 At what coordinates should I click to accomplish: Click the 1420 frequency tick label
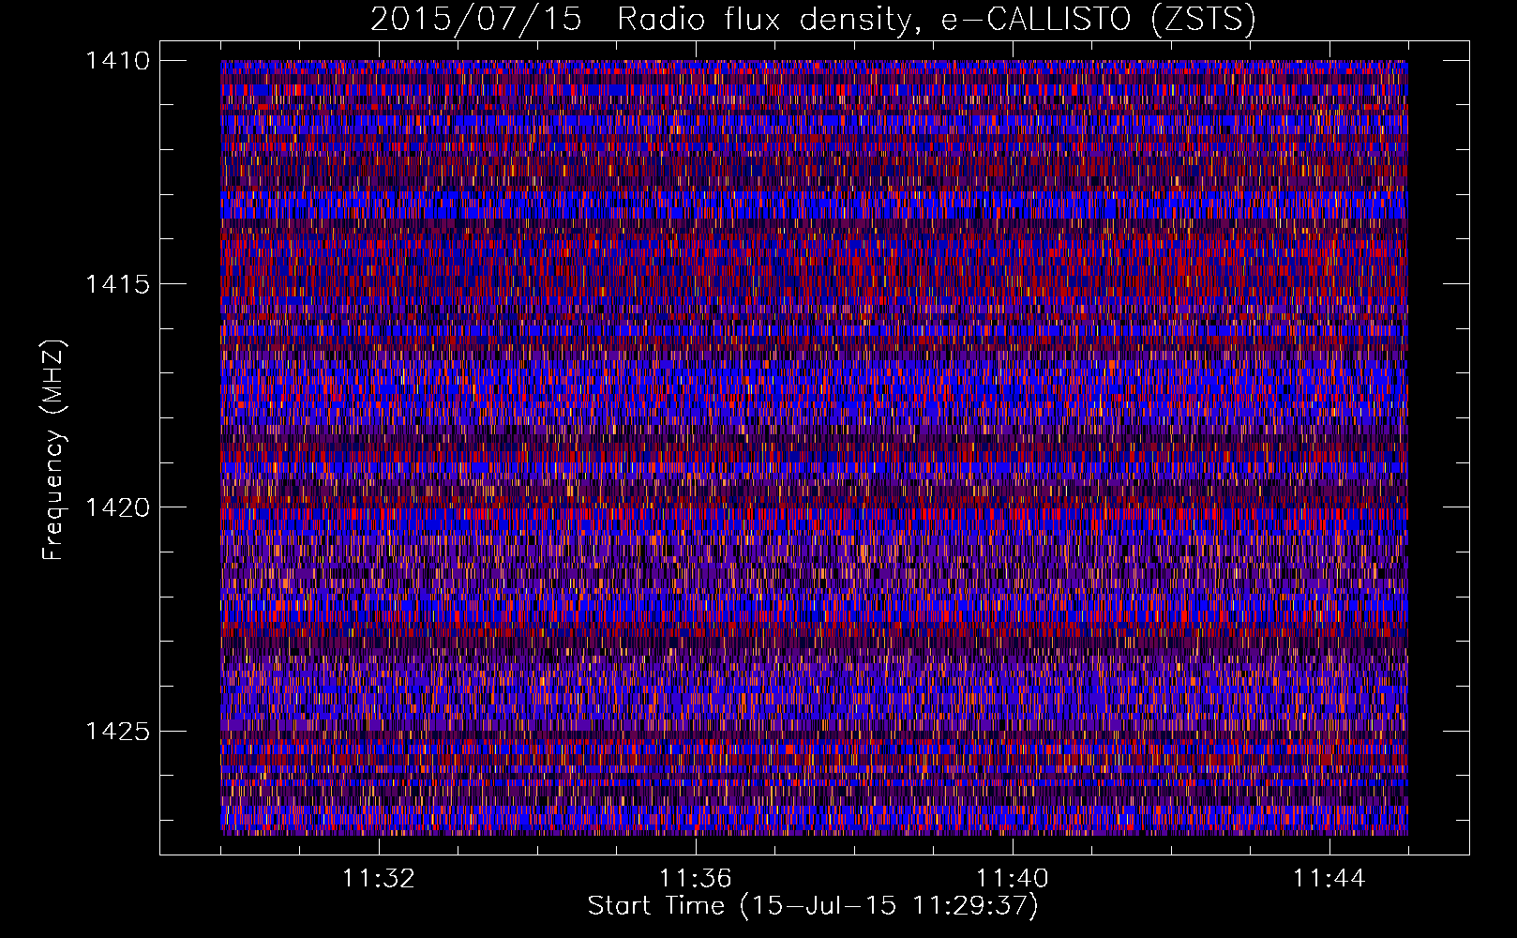[x=117, y=507]
